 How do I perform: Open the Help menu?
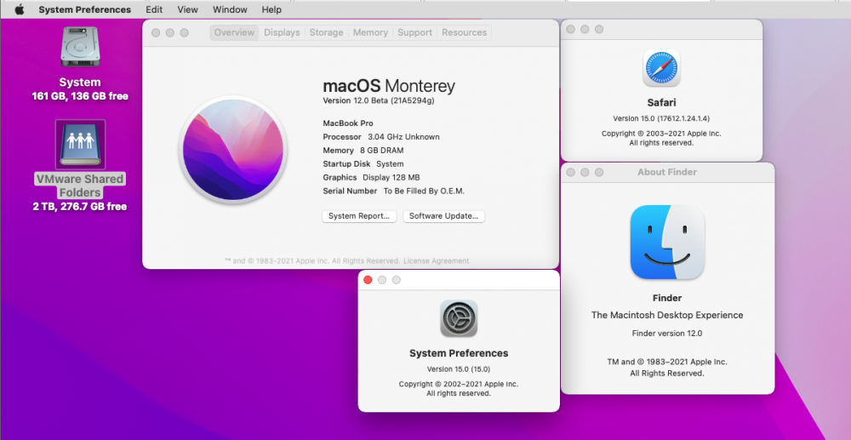(271, 9)
